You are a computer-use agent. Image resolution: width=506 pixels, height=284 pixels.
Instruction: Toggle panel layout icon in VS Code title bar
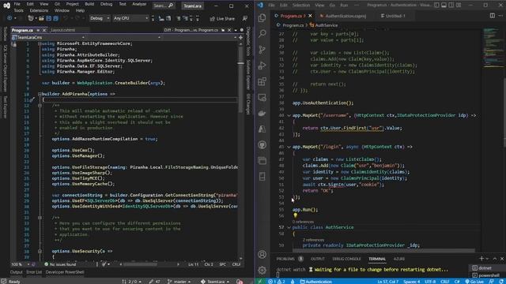coord(444,6)
